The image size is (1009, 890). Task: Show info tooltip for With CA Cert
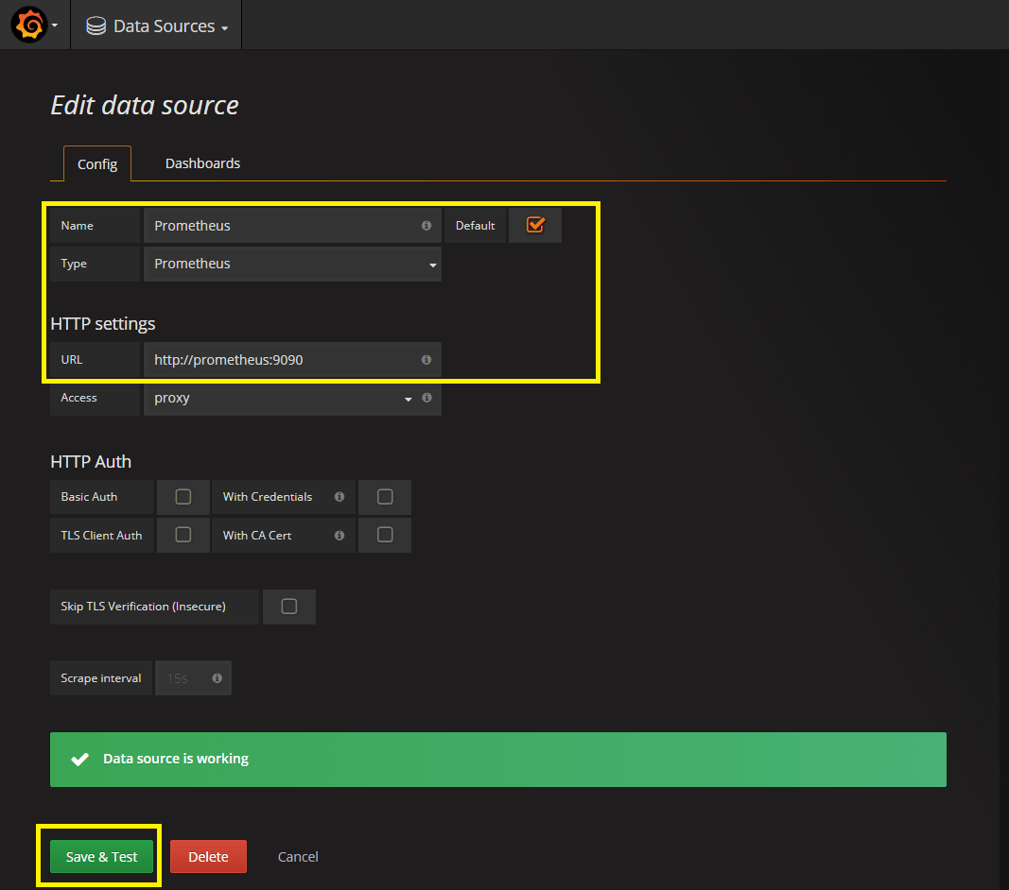click(339, 535)
